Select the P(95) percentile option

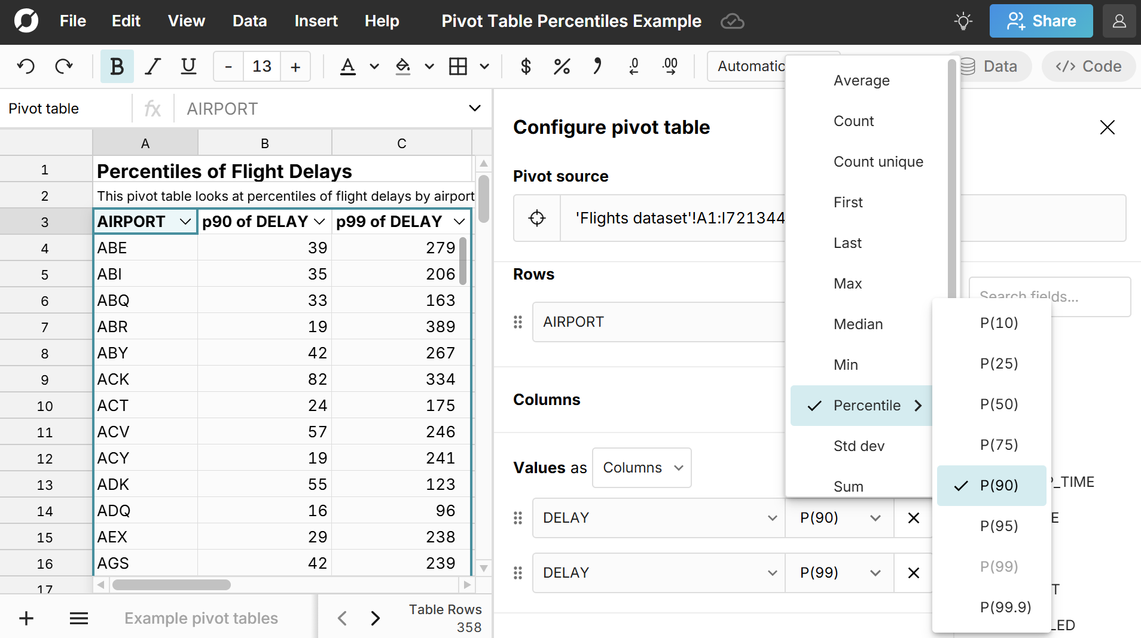coord(999,526)
